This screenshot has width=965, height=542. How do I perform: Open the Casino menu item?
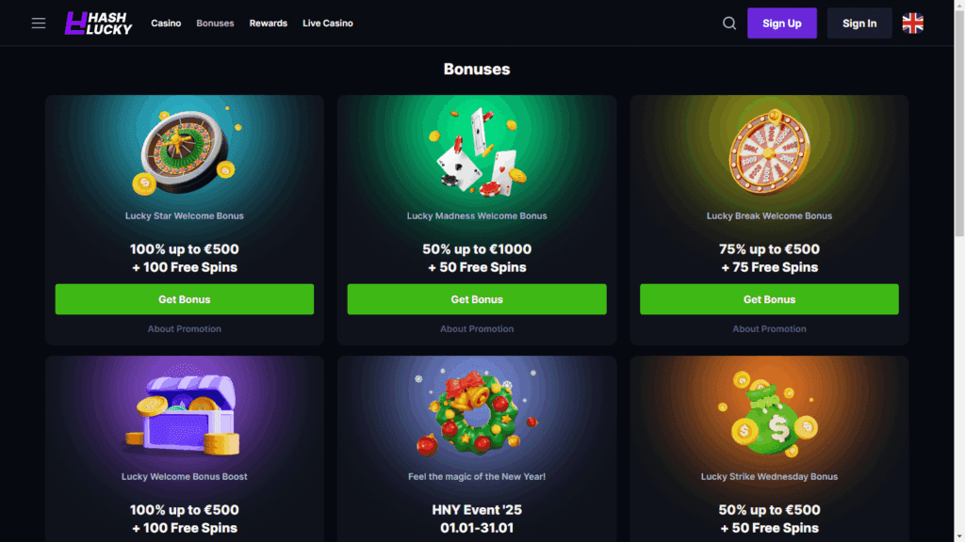(166, 24)
